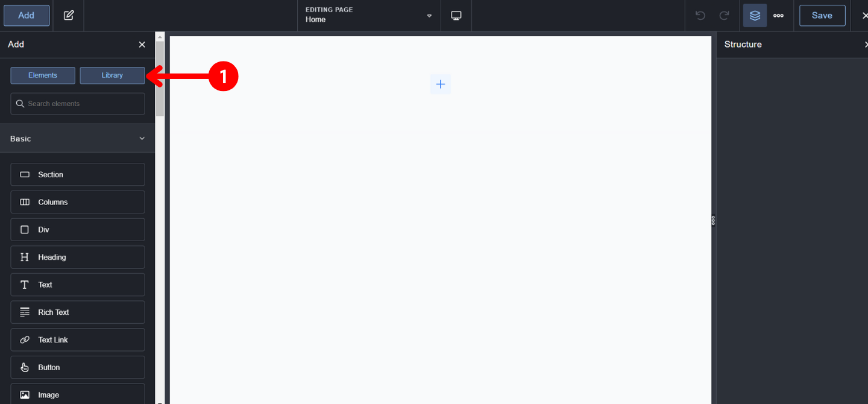Image resolution: width=868 pixels, height=404 pixels.
Task: Click the Rich Text lines icon
Action: pyautogui.click(x=25, y=312)
